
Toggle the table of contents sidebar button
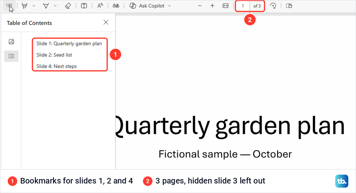click(x=9, y=6)
